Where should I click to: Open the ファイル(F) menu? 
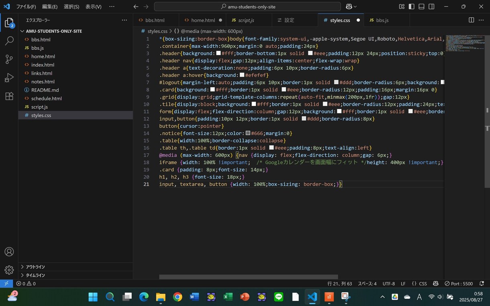(x=26, y=6)
